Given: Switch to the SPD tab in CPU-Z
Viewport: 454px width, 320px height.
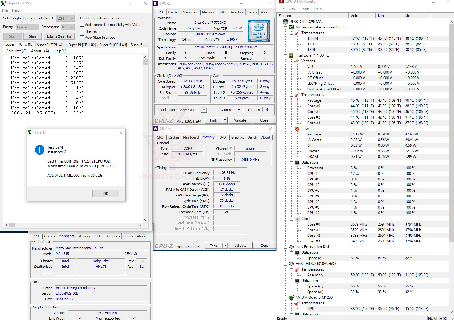Looking at the screenshot, I should (222, 12).
